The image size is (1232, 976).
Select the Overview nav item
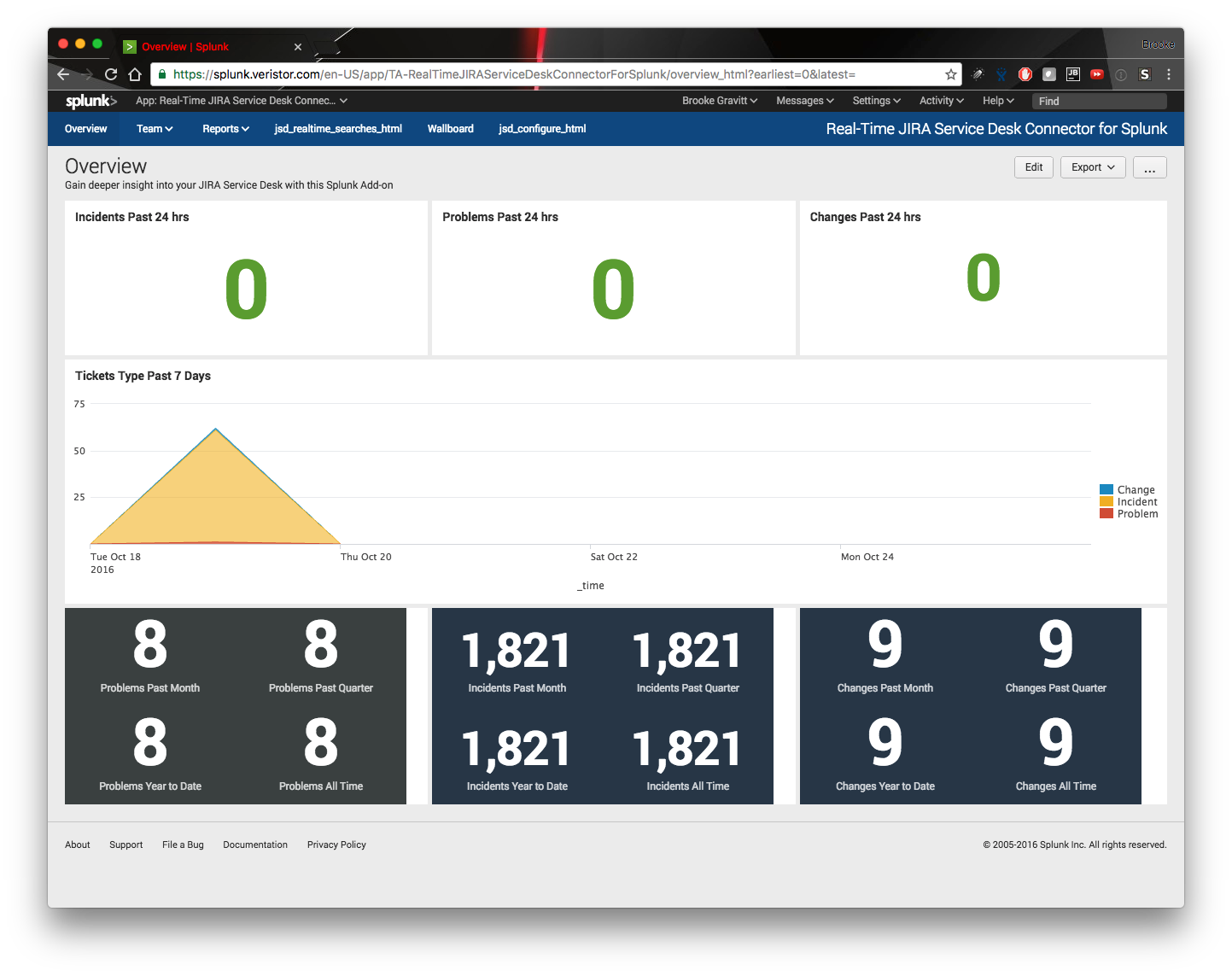click(86, 129)
